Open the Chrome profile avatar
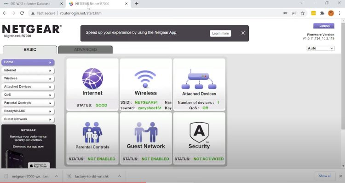Viewport: 345px width, 183px height. click(x=331, y=13)
